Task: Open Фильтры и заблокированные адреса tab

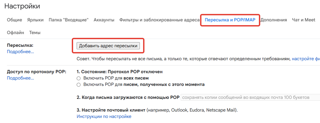Action: coord(159,20)
